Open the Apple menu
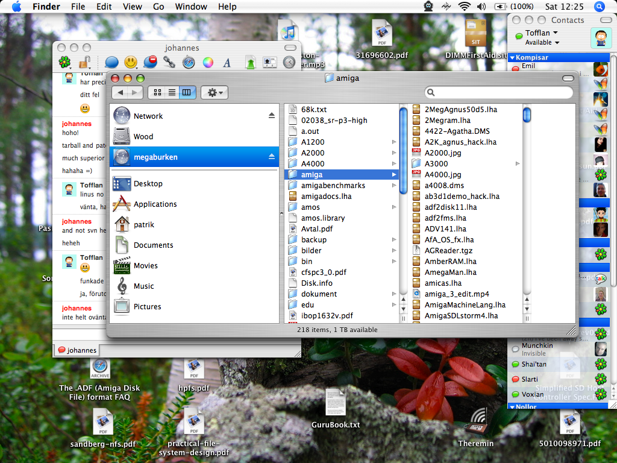Viewport: 617px width, 463px height. (16, 6)
